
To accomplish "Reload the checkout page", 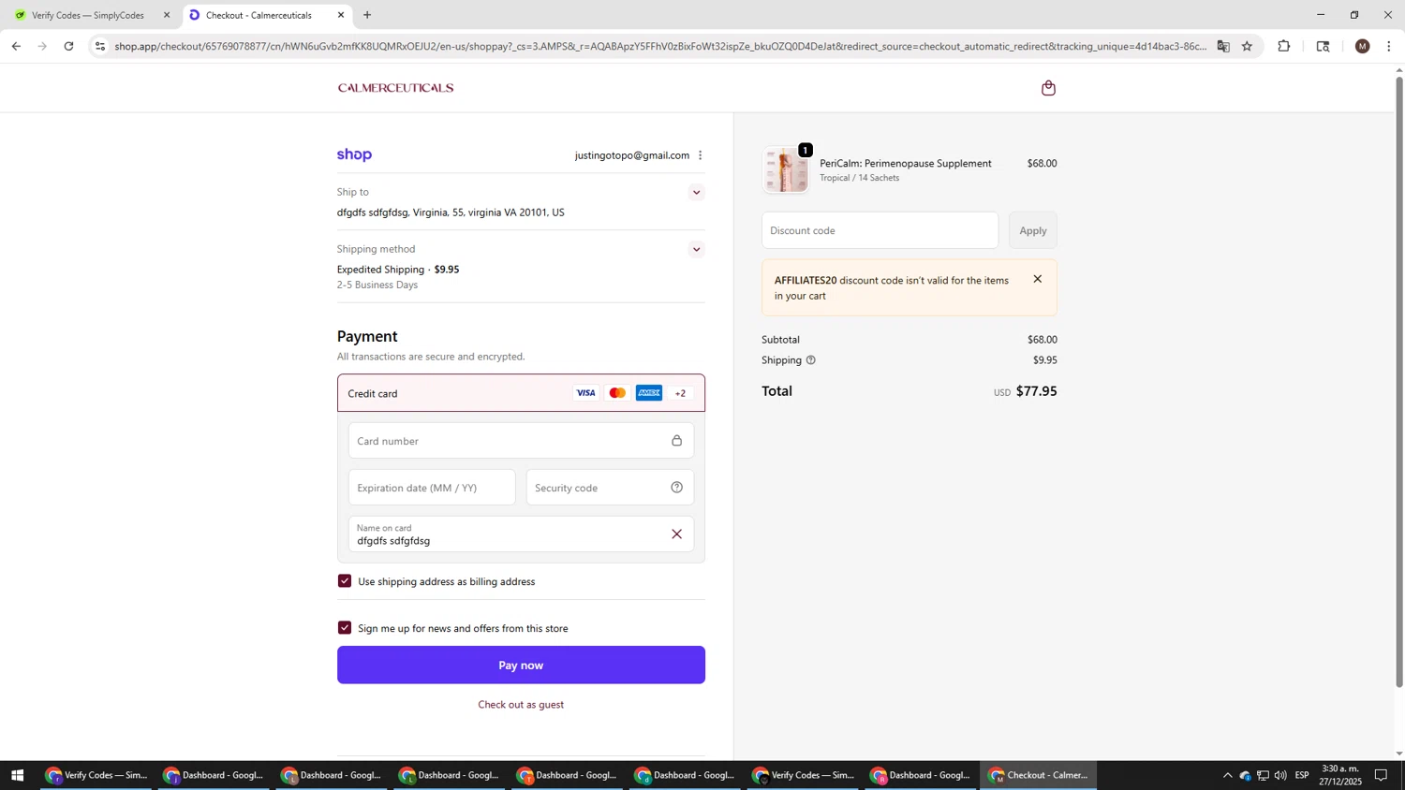I will tap(68, 46).
